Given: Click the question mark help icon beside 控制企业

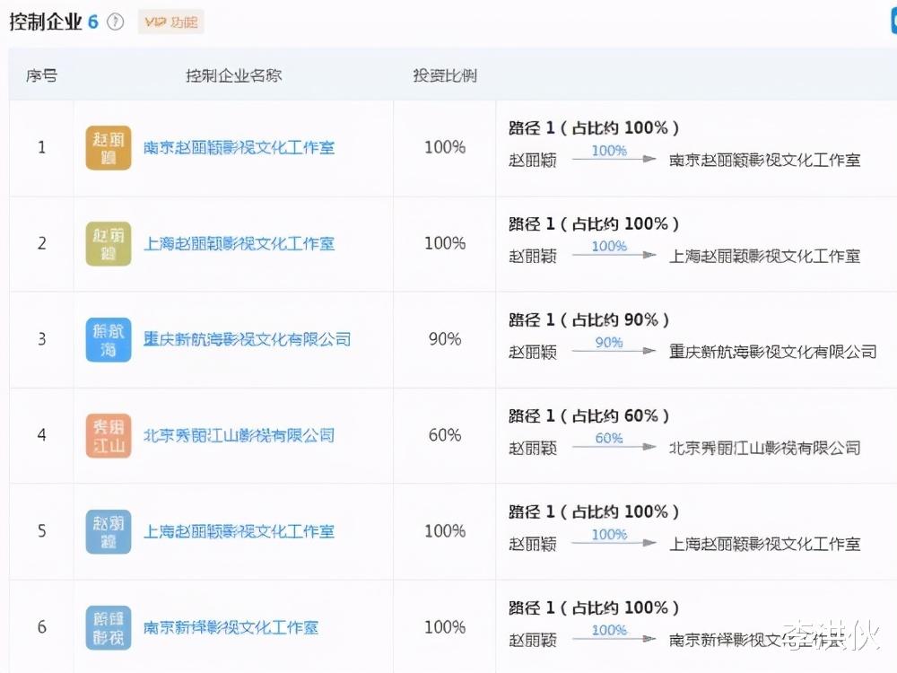Looking at the screenshot, I should coord(115,23).
